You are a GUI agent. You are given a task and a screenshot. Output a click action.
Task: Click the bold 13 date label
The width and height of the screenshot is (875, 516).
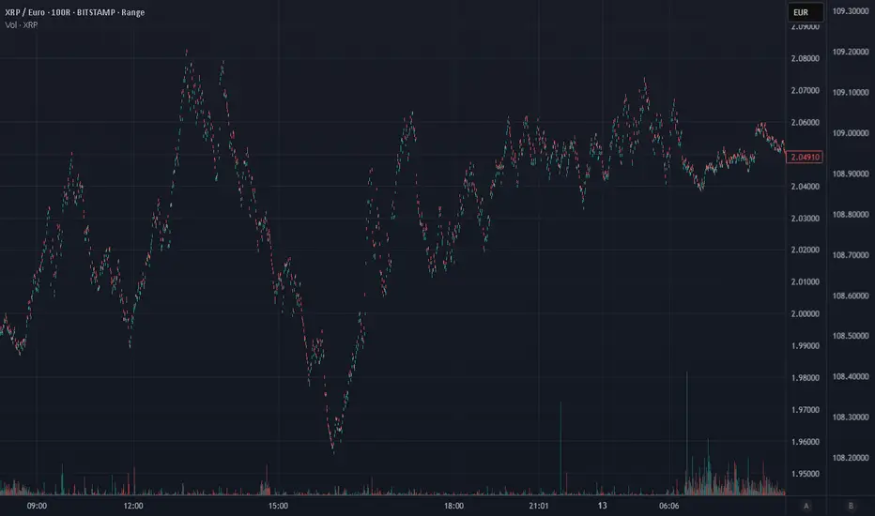point(602,506)
